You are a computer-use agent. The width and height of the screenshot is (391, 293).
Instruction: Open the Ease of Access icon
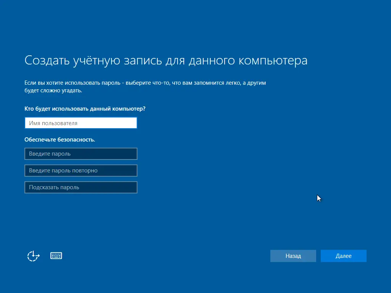(x=34, y=256)
